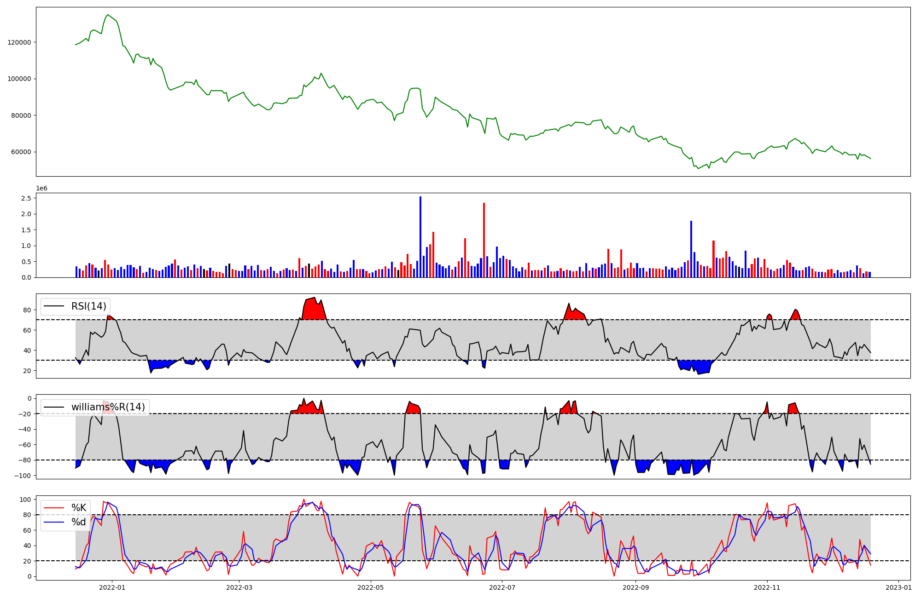Click the %d legend entry
Image resolution: width=921 pixels, height=598 pixels.
coord(79,522)
